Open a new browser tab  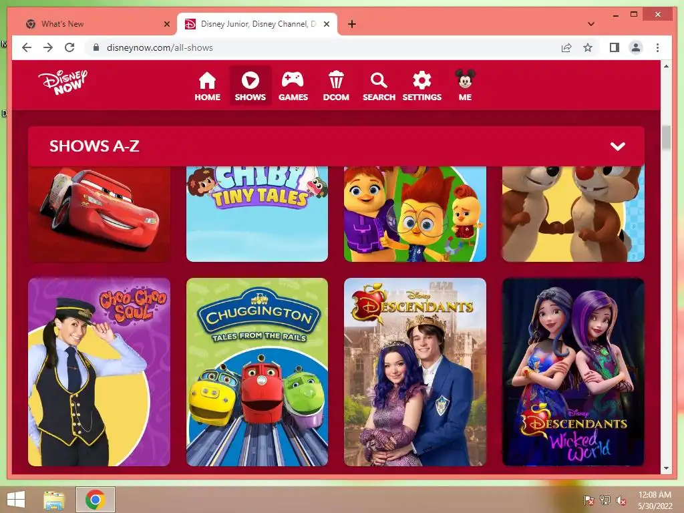(352, 24)
